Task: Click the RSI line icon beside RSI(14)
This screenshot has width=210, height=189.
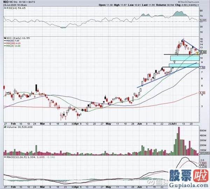Action: (5, 8)
